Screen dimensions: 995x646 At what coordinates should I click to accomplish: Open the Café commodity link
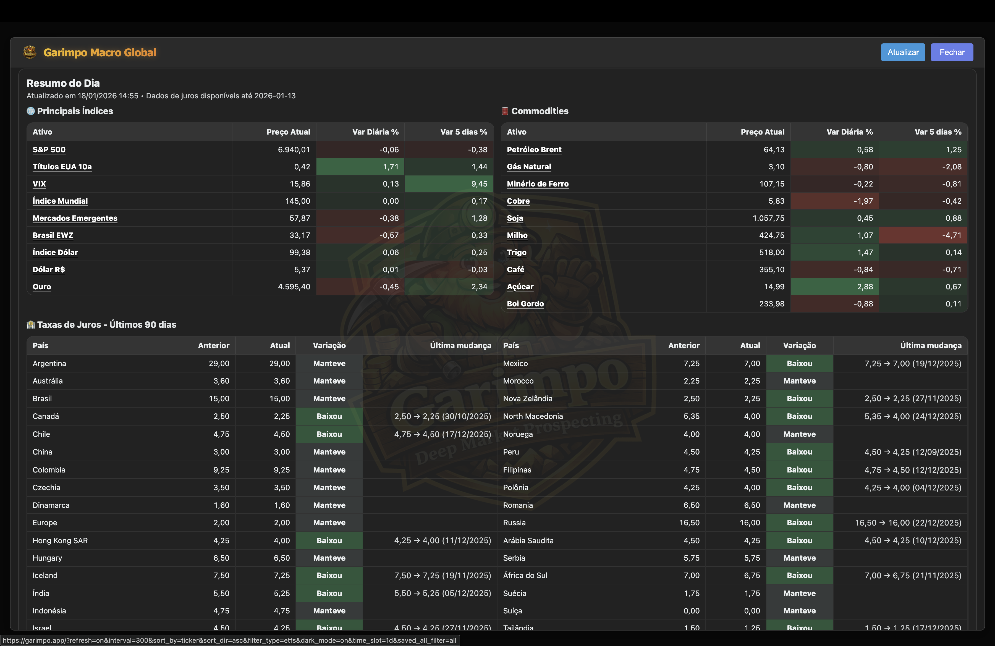[x=515, y=269]
